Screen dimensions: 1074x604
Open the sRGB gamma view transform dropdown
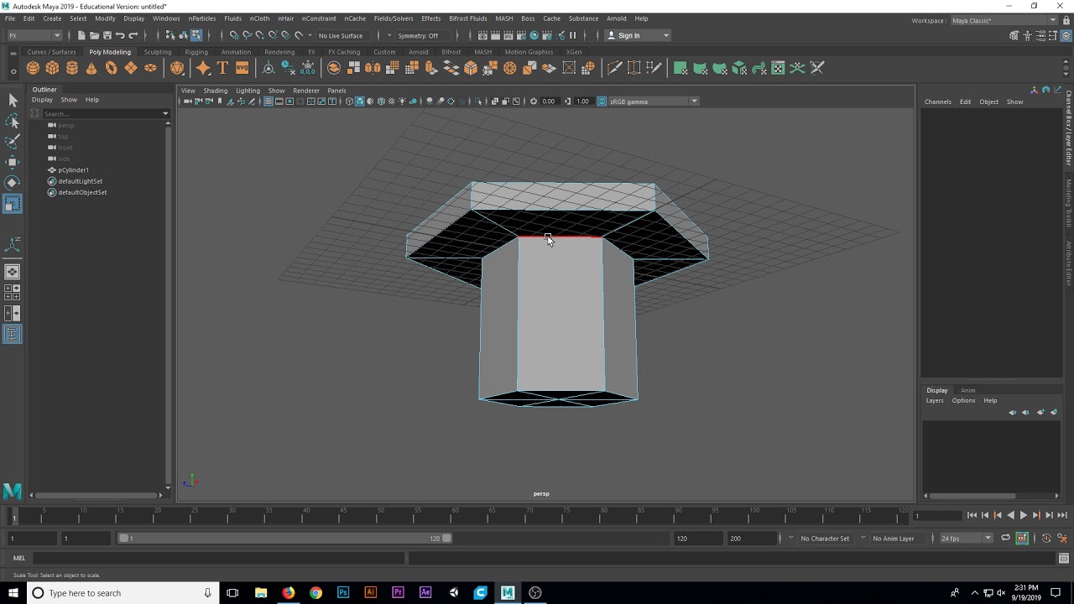pos(652,102)
